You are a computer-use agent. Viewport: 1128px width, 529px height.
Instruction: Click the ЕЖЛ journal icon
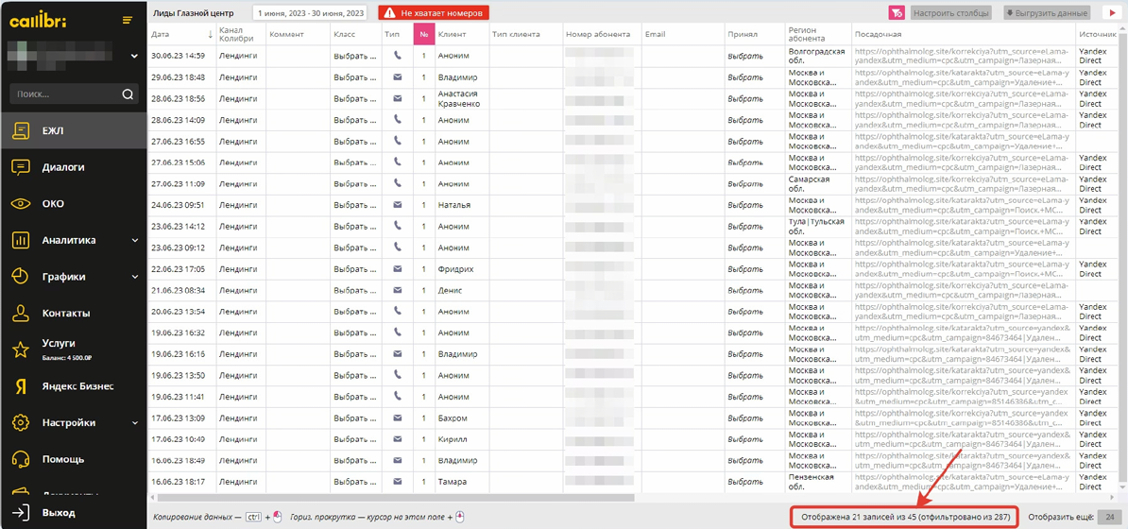tap(21, 130)
